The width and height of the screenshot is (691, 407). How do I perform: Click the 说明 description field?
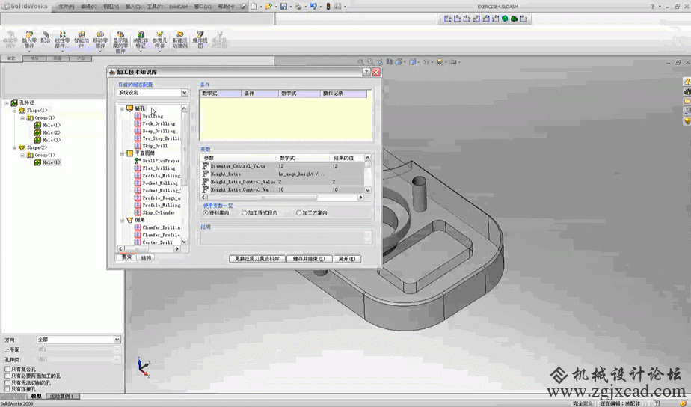pyautogui.click(x=286, y=237)
